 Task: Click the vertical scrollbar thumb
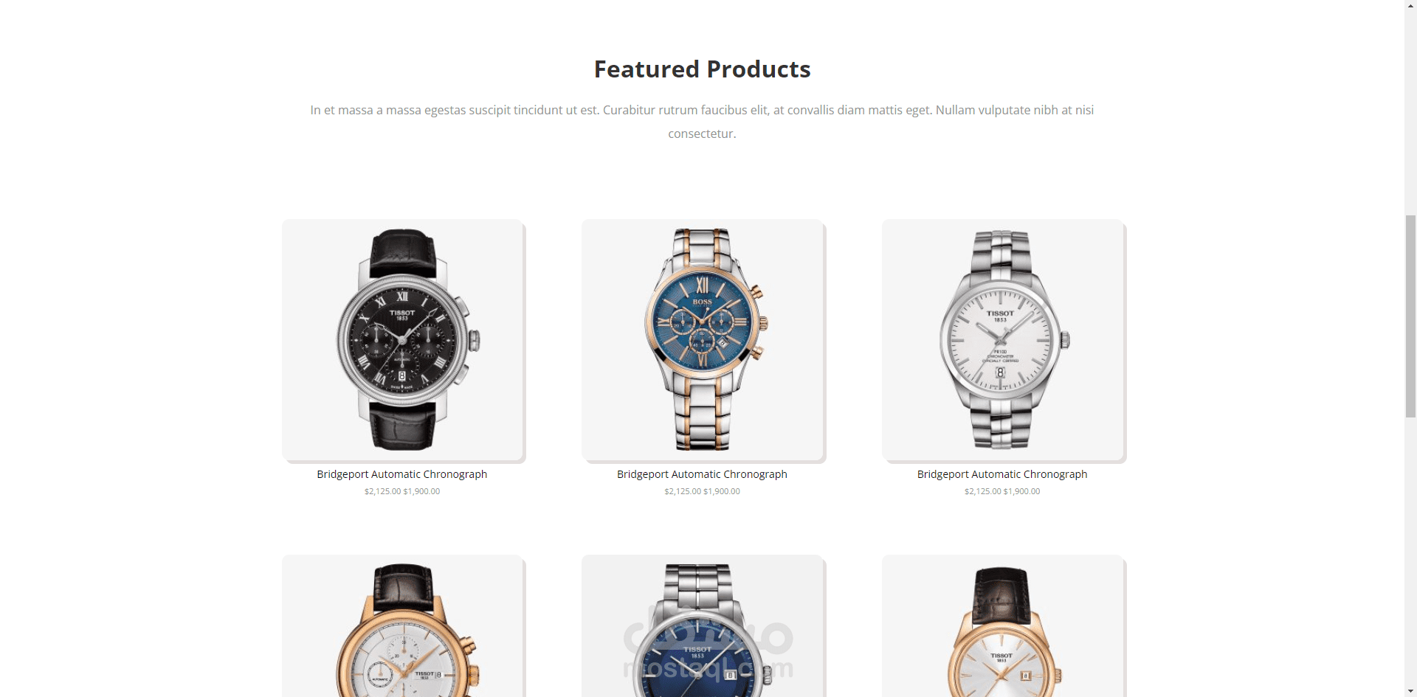tap(1410, 316)
